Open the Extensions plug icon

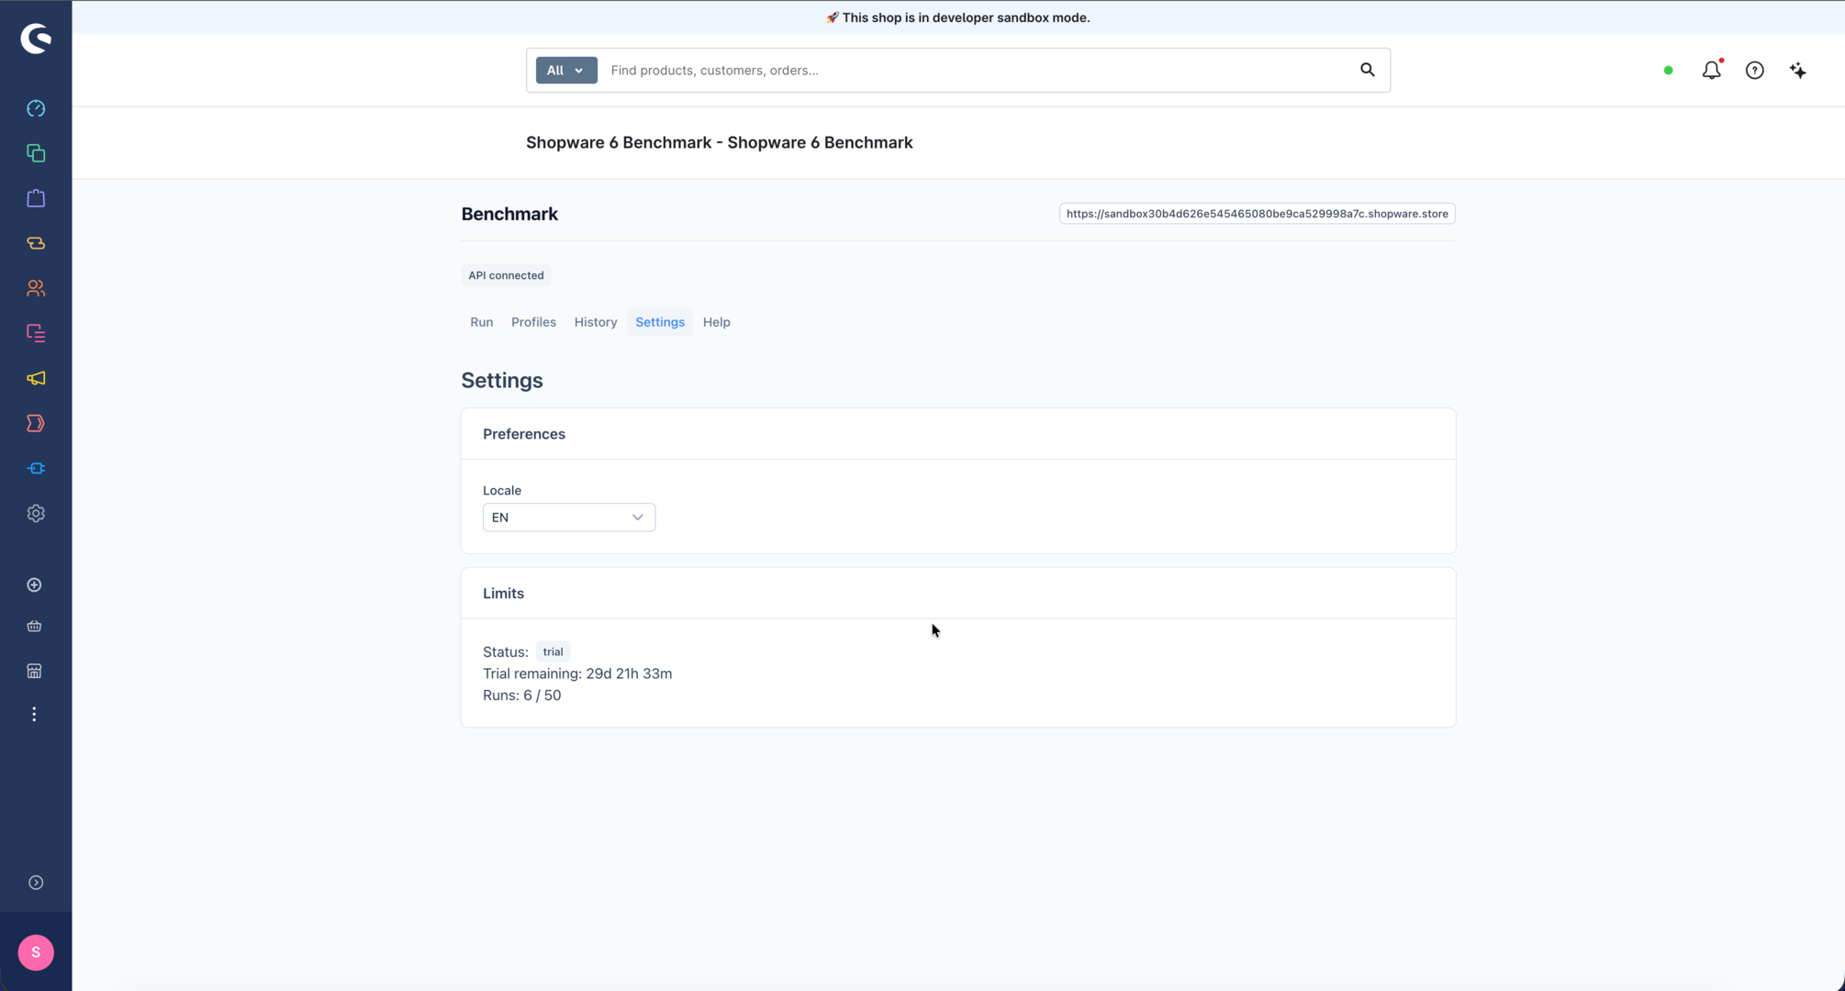tap(36, 468)
